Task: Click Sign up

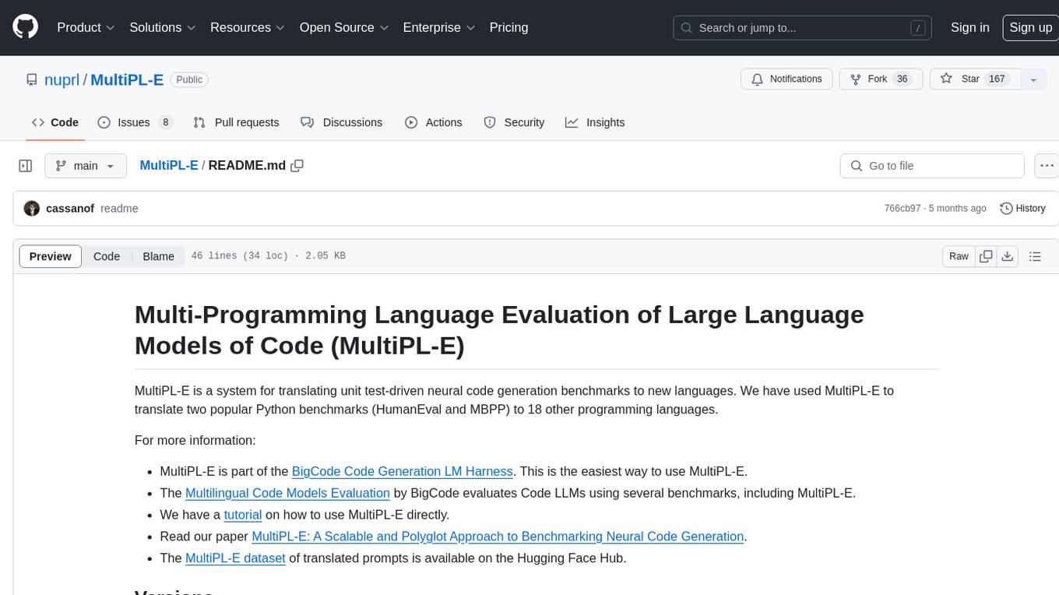Action: pyautogui.click(x=1030, y=27)
